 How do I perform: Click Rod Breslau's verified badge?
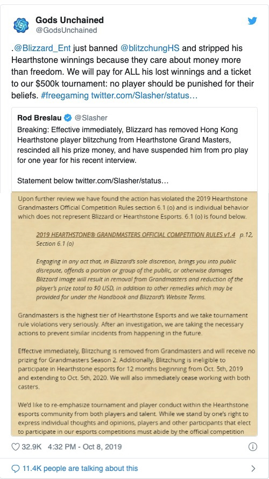[x=68, y=118]
